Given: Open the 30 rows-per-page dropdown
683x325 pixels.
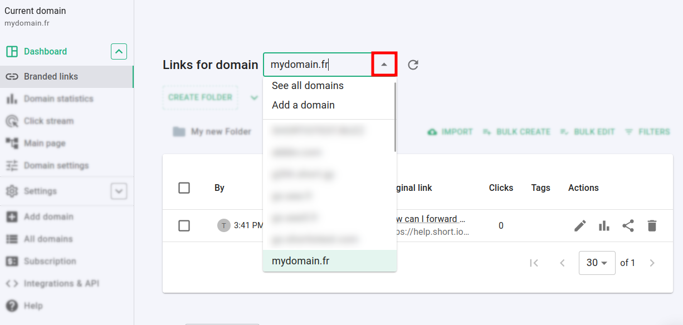Looking at the screenshot, I should (597, 263).
